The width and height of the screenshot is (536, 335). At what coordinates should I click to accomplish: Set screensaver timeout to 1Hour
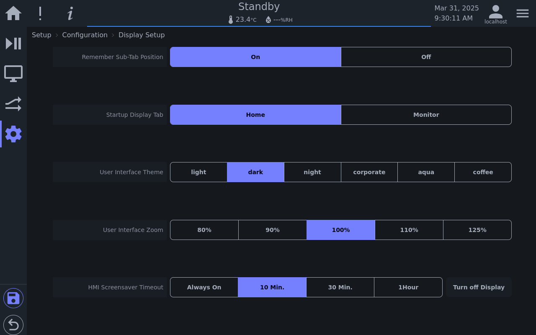[x=408, y=287]
